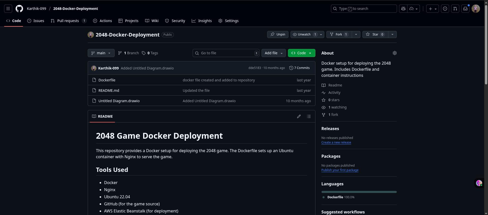View the 1 Branch link
Viewport: 488px width, 215px height.
(129, 53)
